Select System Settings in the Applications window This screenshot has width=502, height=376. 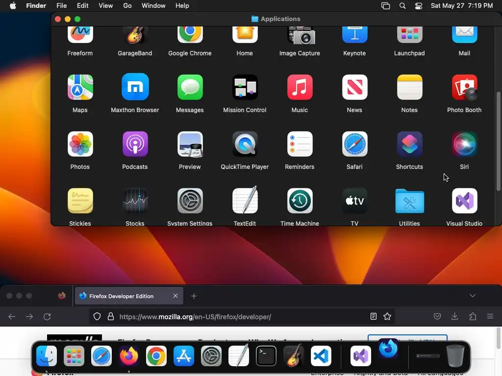(x=190, y=201)
